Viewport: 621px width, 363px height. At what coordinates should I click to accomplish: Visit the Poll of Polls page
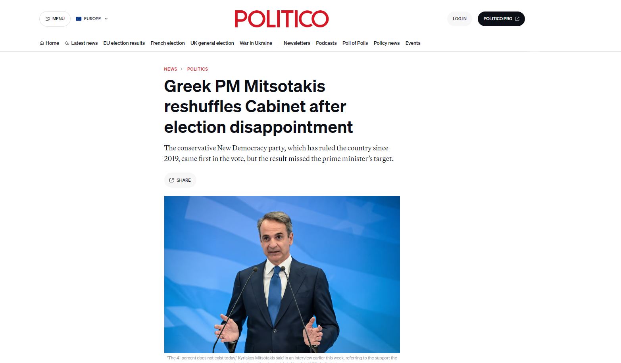(355, 43)
